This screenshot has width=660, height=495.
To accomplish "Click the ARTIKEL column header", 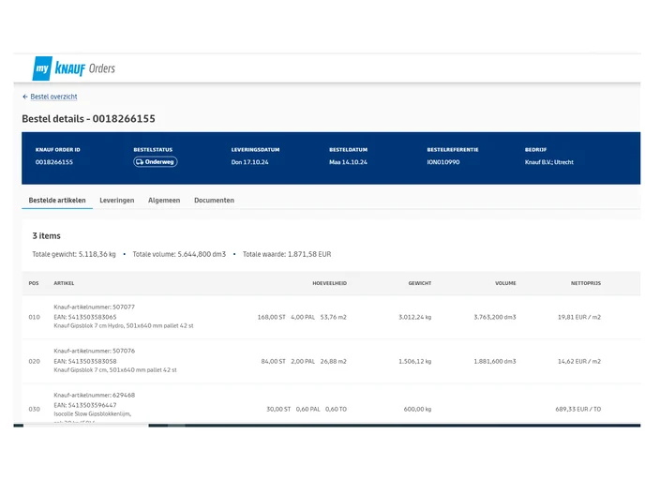I will tap(64, 283).
